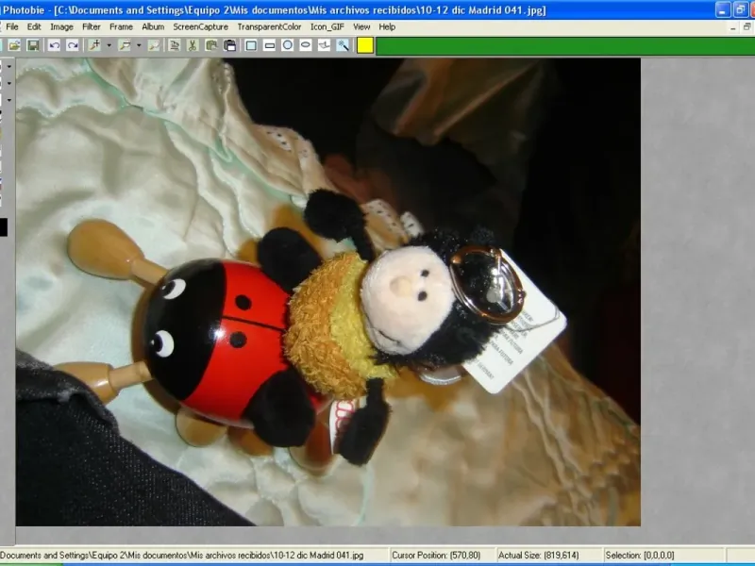
Task: Undo the last action
Action: click(x=54, y=45)
